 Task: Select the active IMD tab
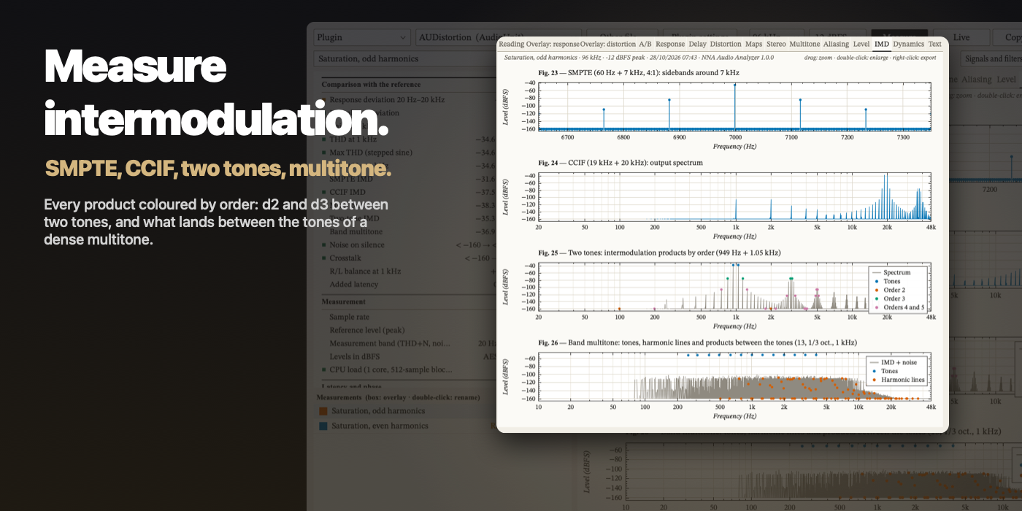click(882, 45)
